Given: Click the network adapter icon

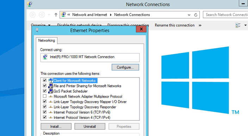Looking at the screenshot, I should click(x=45, y=57).
